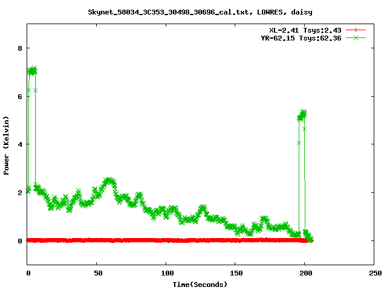Click the green calibration spike peak near 200 seconds
Screen dimensions: 387x290
coord(302,115)
